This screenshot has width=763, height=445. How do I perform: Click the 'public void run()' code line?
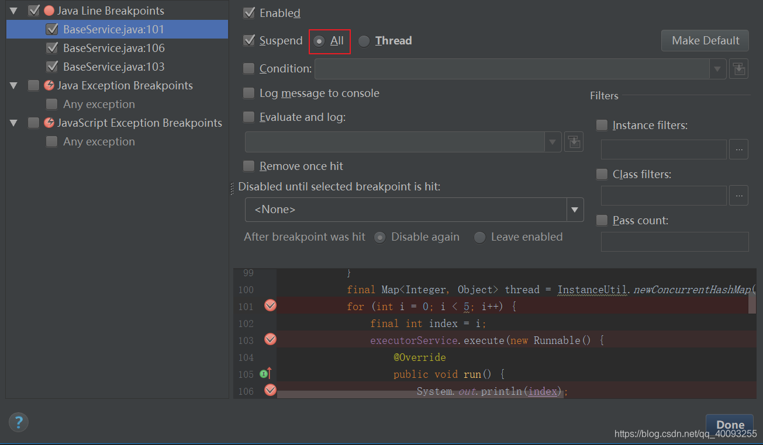449,374
